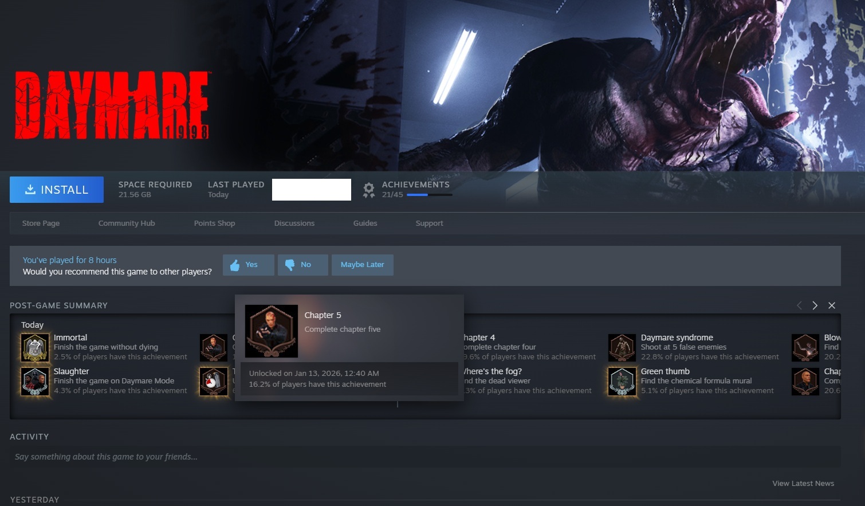Click the 'Daymare syndrome' achievement title
This screenshot has width=865, height=506.
point(677,338)
